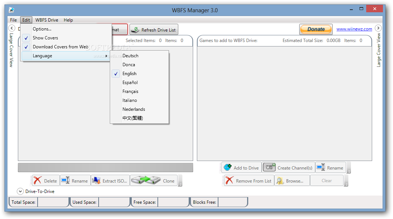
Task: Click the Free Space value field
Action: coord(173,202)
